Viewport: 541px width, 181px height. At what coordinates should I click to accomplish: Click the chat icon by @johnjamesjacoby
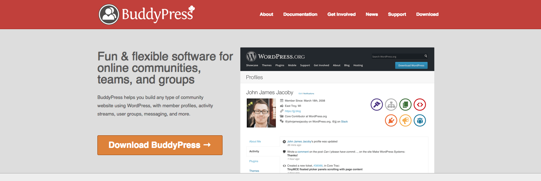282,122
